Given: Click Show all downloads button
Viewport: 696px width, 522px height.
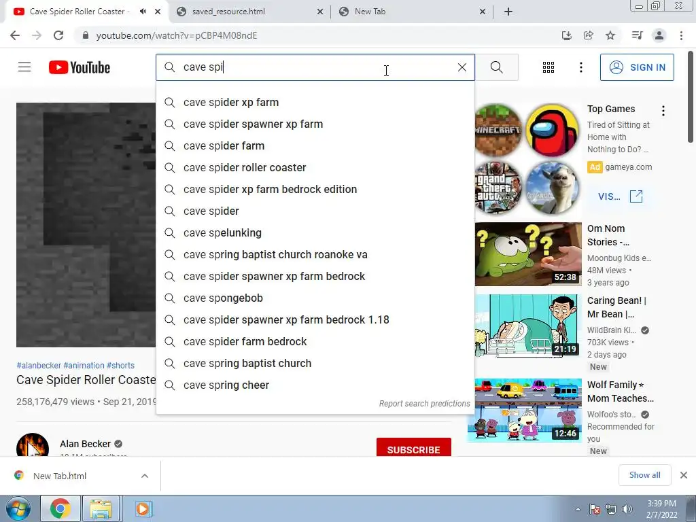Looking at the screenshot, I should click(644, 475).
